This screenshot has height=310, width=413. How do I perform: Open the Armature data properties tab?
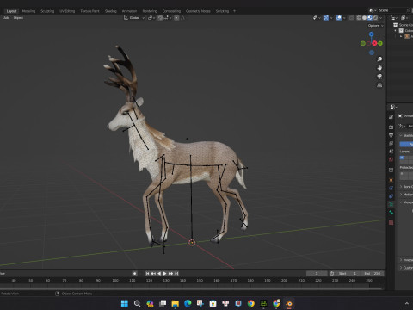[x=391, y=204]
